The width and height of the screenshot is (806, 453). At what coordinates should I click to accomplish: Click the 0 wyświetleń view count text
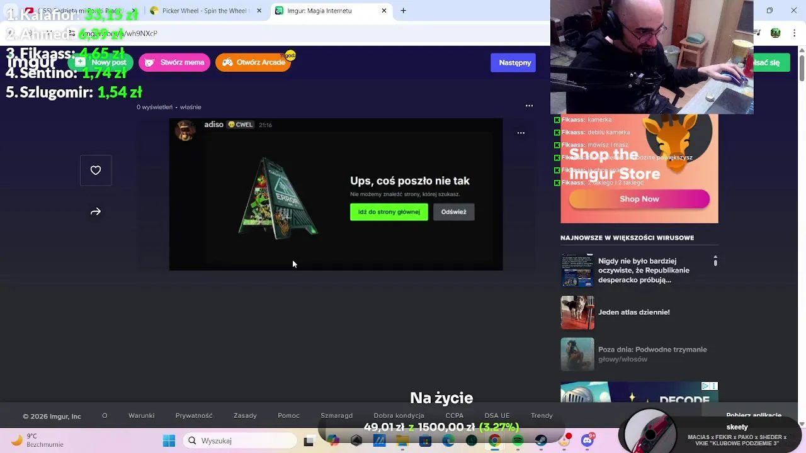pyautogui.click(x=154, y=107)
